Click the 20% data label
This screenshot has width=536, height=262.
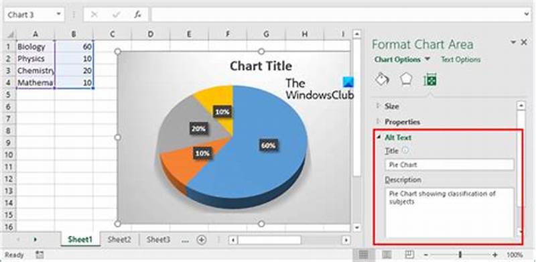(x=198, y=129)
